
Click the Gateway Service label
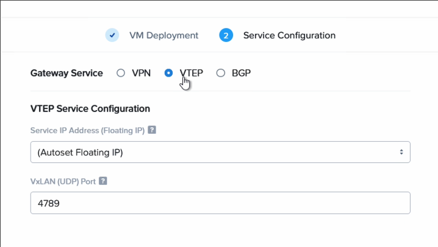tap(66, 73)
